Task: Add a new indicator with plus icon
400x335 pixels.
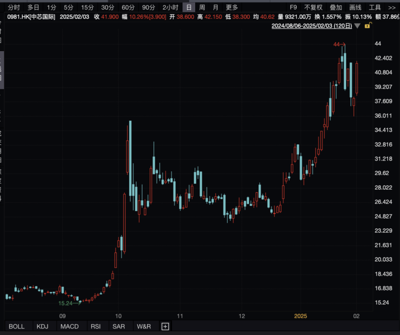Action: tap(165, 326)
